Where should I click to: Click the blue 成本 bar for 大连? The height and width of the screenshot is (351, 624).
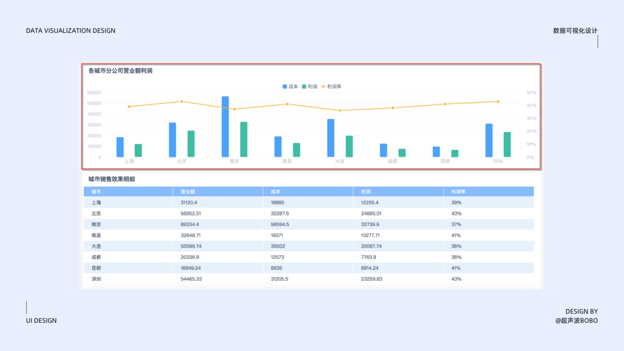331,138
